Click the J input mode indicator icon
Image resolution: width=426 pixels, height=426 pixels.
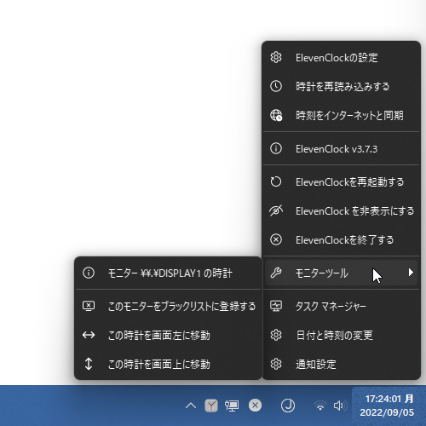click(288, 406)
